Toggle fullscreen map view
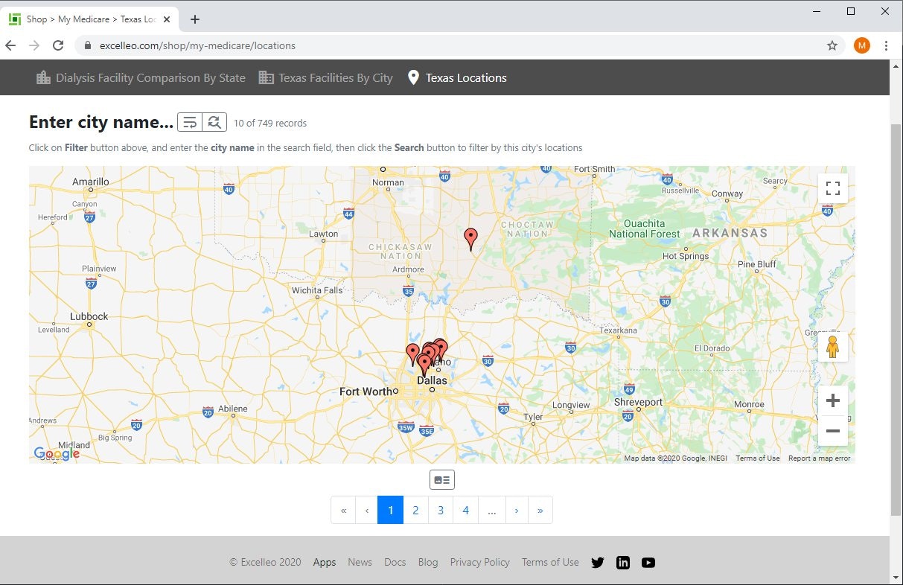 [x=833, y=188]
